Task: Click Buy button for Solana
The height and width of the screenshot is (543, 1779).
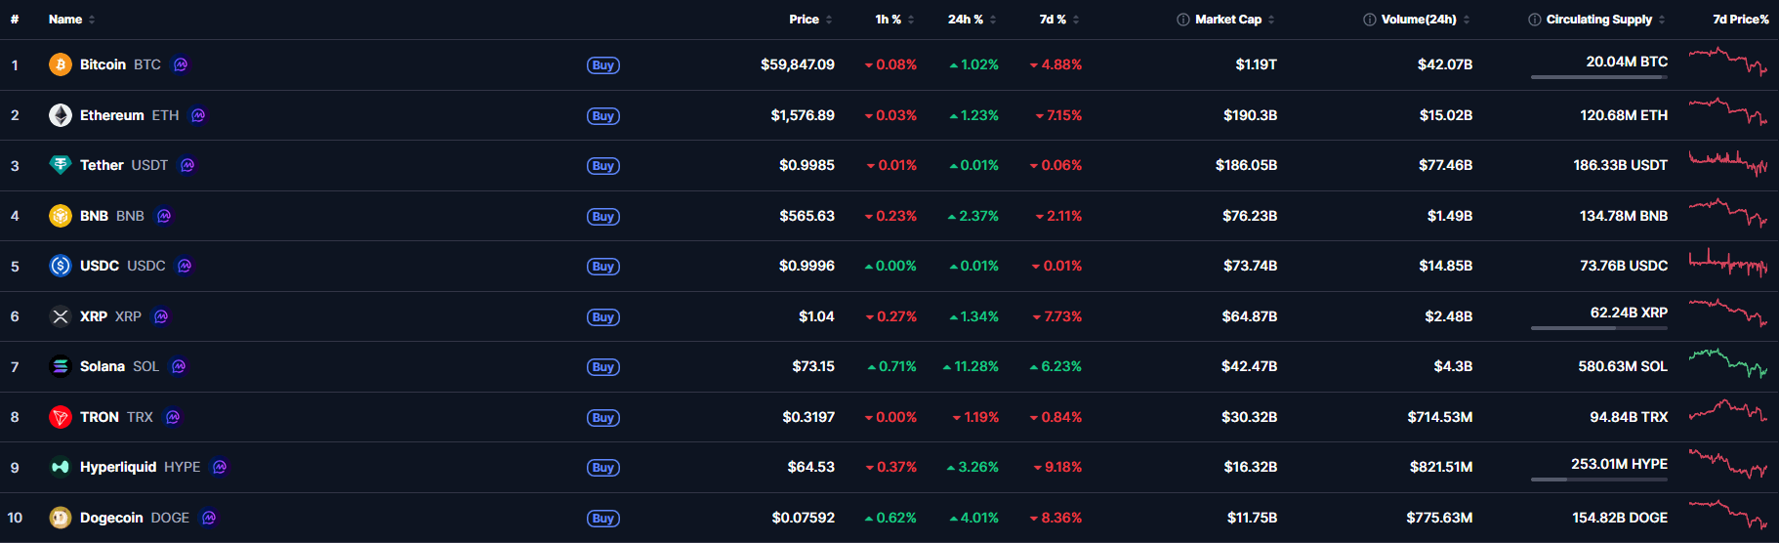Action: point(603,367)
